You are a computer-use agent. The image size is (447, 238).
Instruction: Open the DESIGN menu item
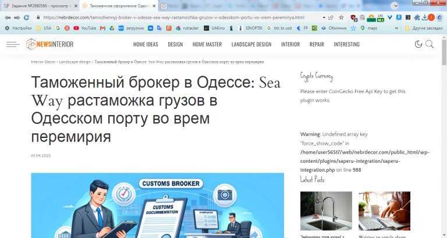coord(175,44)
